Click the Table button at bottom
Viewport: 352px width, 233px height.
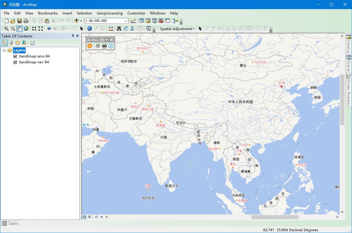coord(10,224)
